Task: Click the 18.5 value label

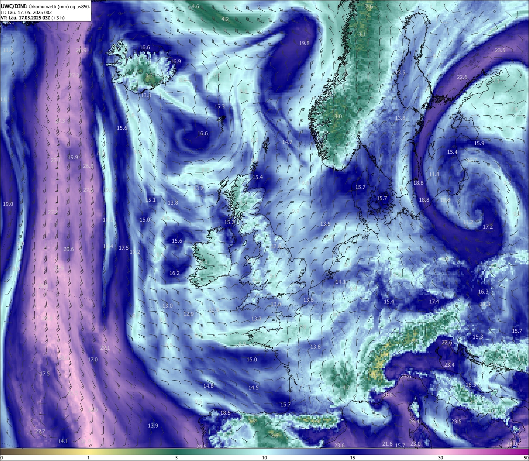Action: [x=225, y=413]
